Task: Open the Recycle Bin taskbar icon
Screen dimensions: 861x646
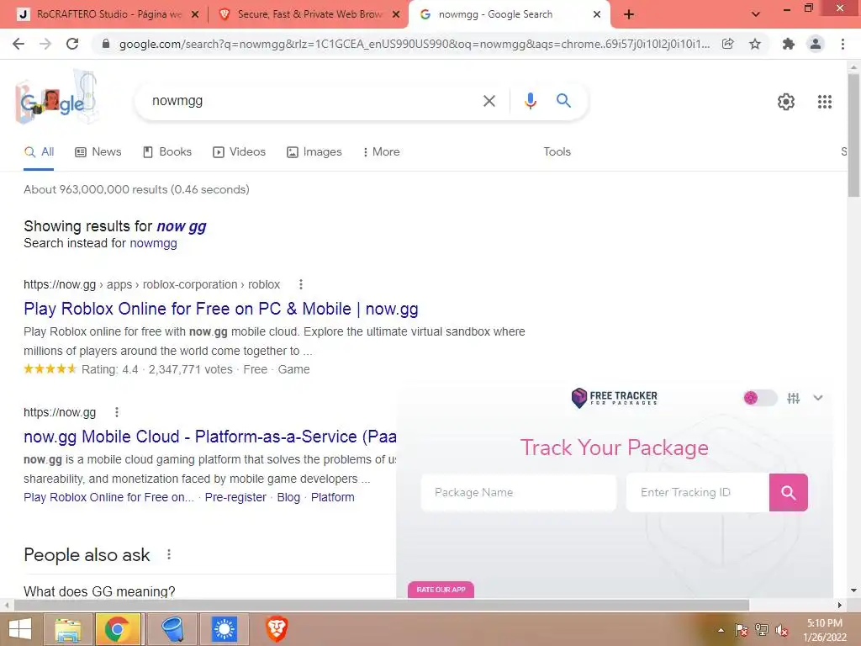Action: [x=173, y=629]
